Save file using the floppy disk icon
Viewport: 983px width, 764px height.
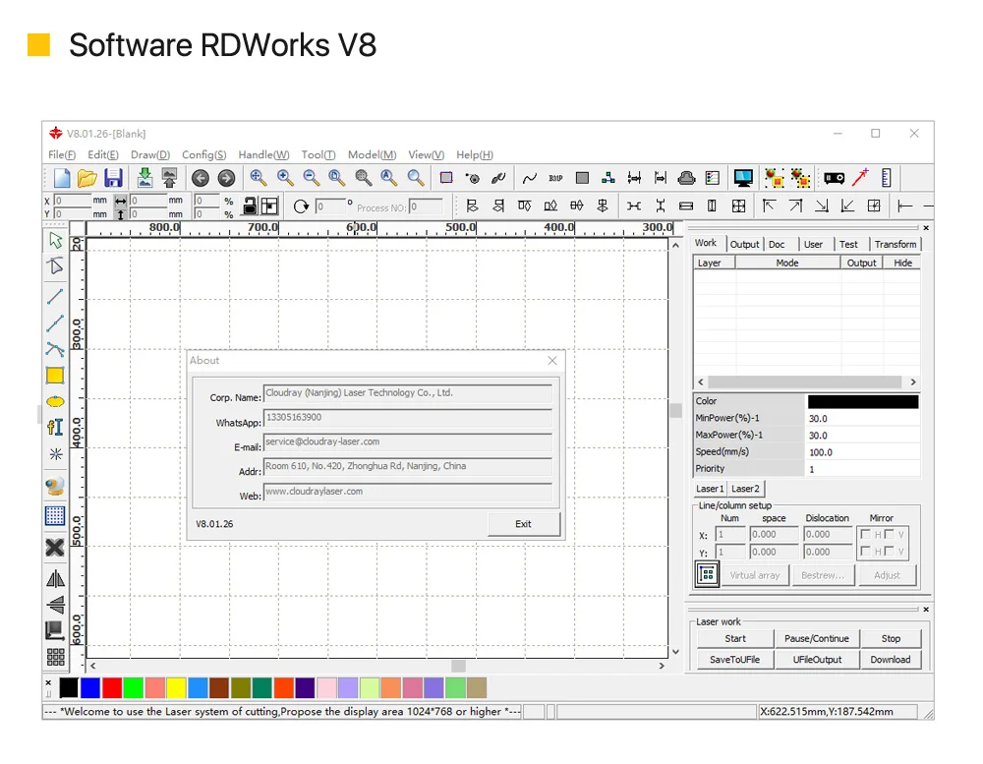coord(113,178)
